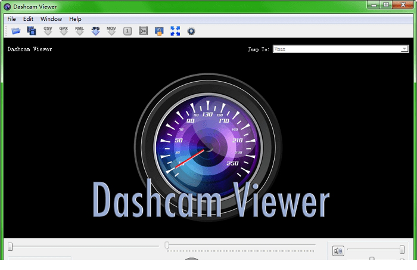The width and height of the screenshot is (417, 270).
Task: Click the Dashcam Viewer title bar icon
Action: (7, 7)
